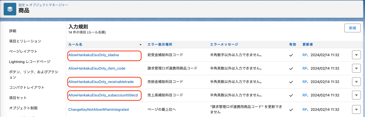This screenshot has height=117, width=365.
Task: Expand actions for AllowHankakuEisuOnly_receivabletrade rule
Action: point(356,82)
